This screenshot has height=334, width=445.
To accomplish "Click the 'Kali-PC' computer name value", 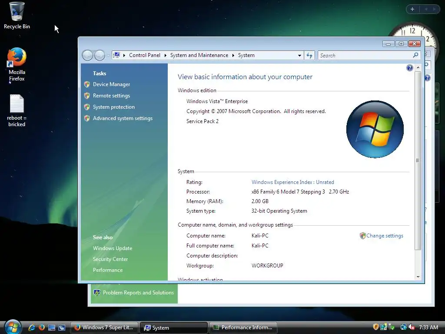I will click(x=260, y=236).
